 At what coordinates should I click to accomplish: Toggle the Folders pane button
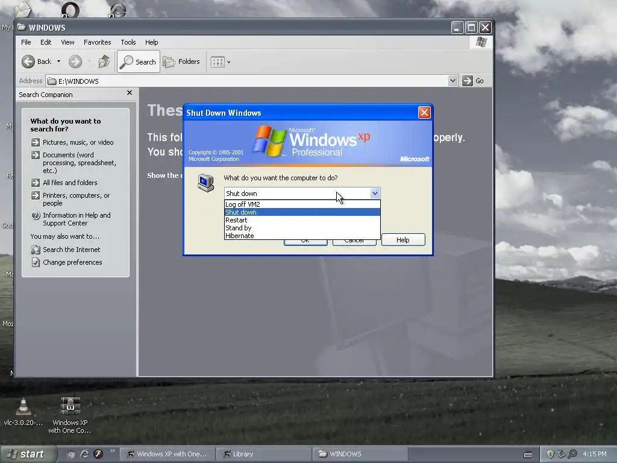point(182,62)
